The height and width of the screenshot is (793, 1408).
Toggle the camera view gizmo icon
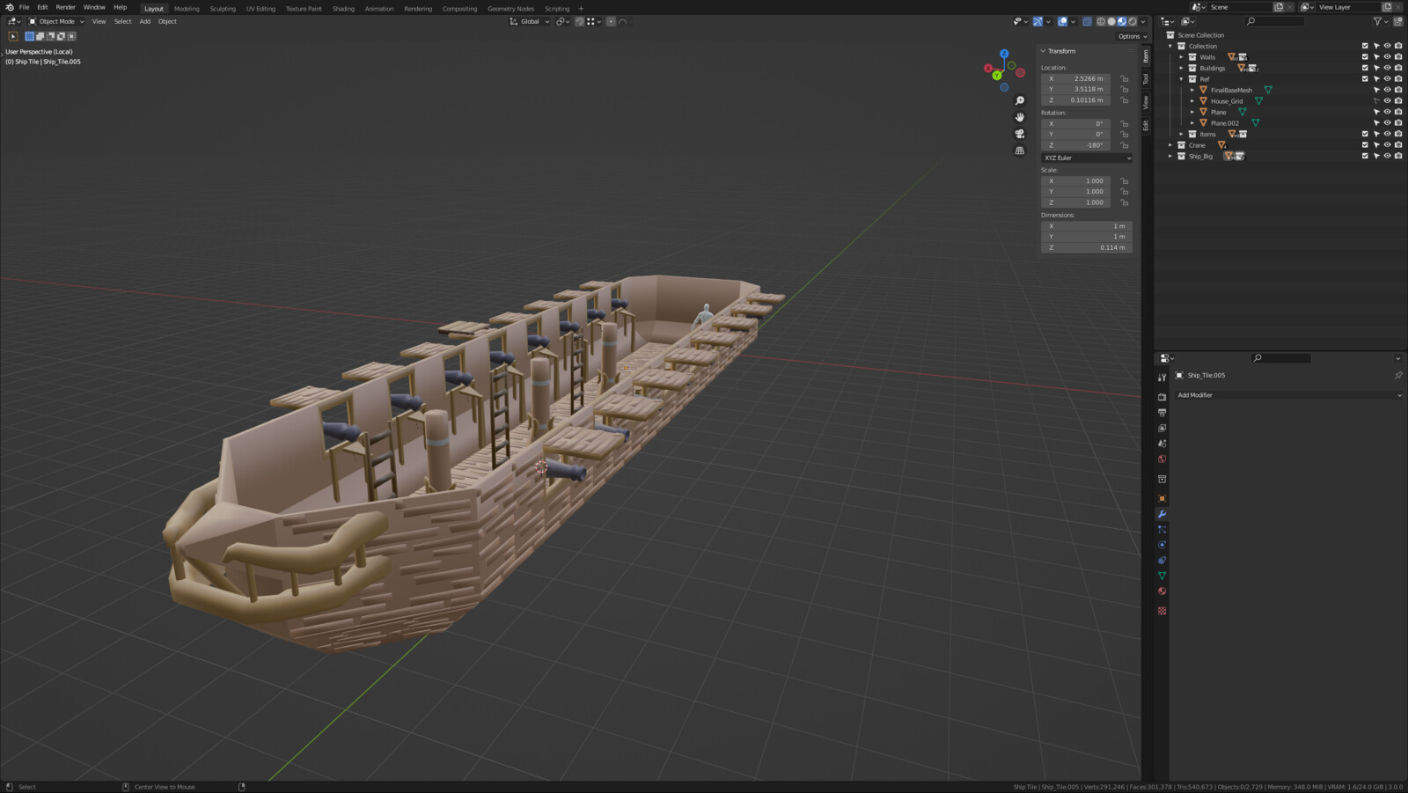pos(1020,134)
